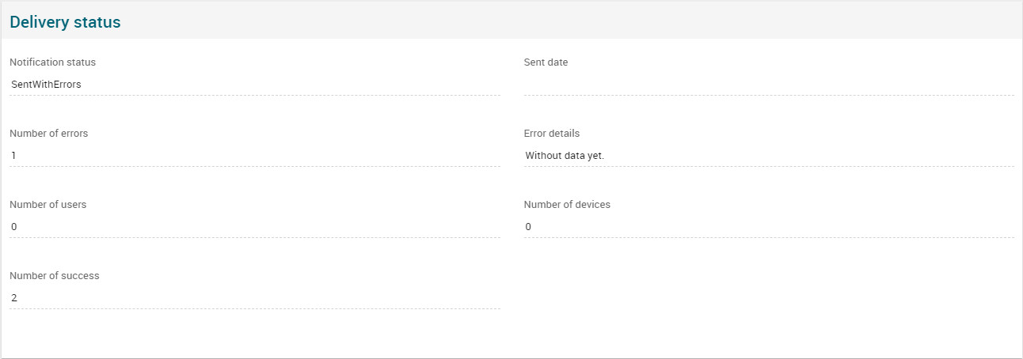Image resolution: width=1023 pixels, height=359 pixels.
Task: Focus the 'Without data yet.' text field
Action: pyautogui.click(x=768, y=155)
